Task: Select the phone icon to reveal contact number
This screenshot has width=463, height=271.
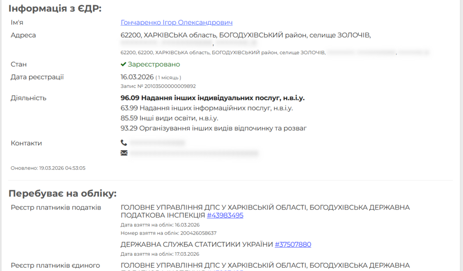Action: [124, 143]
